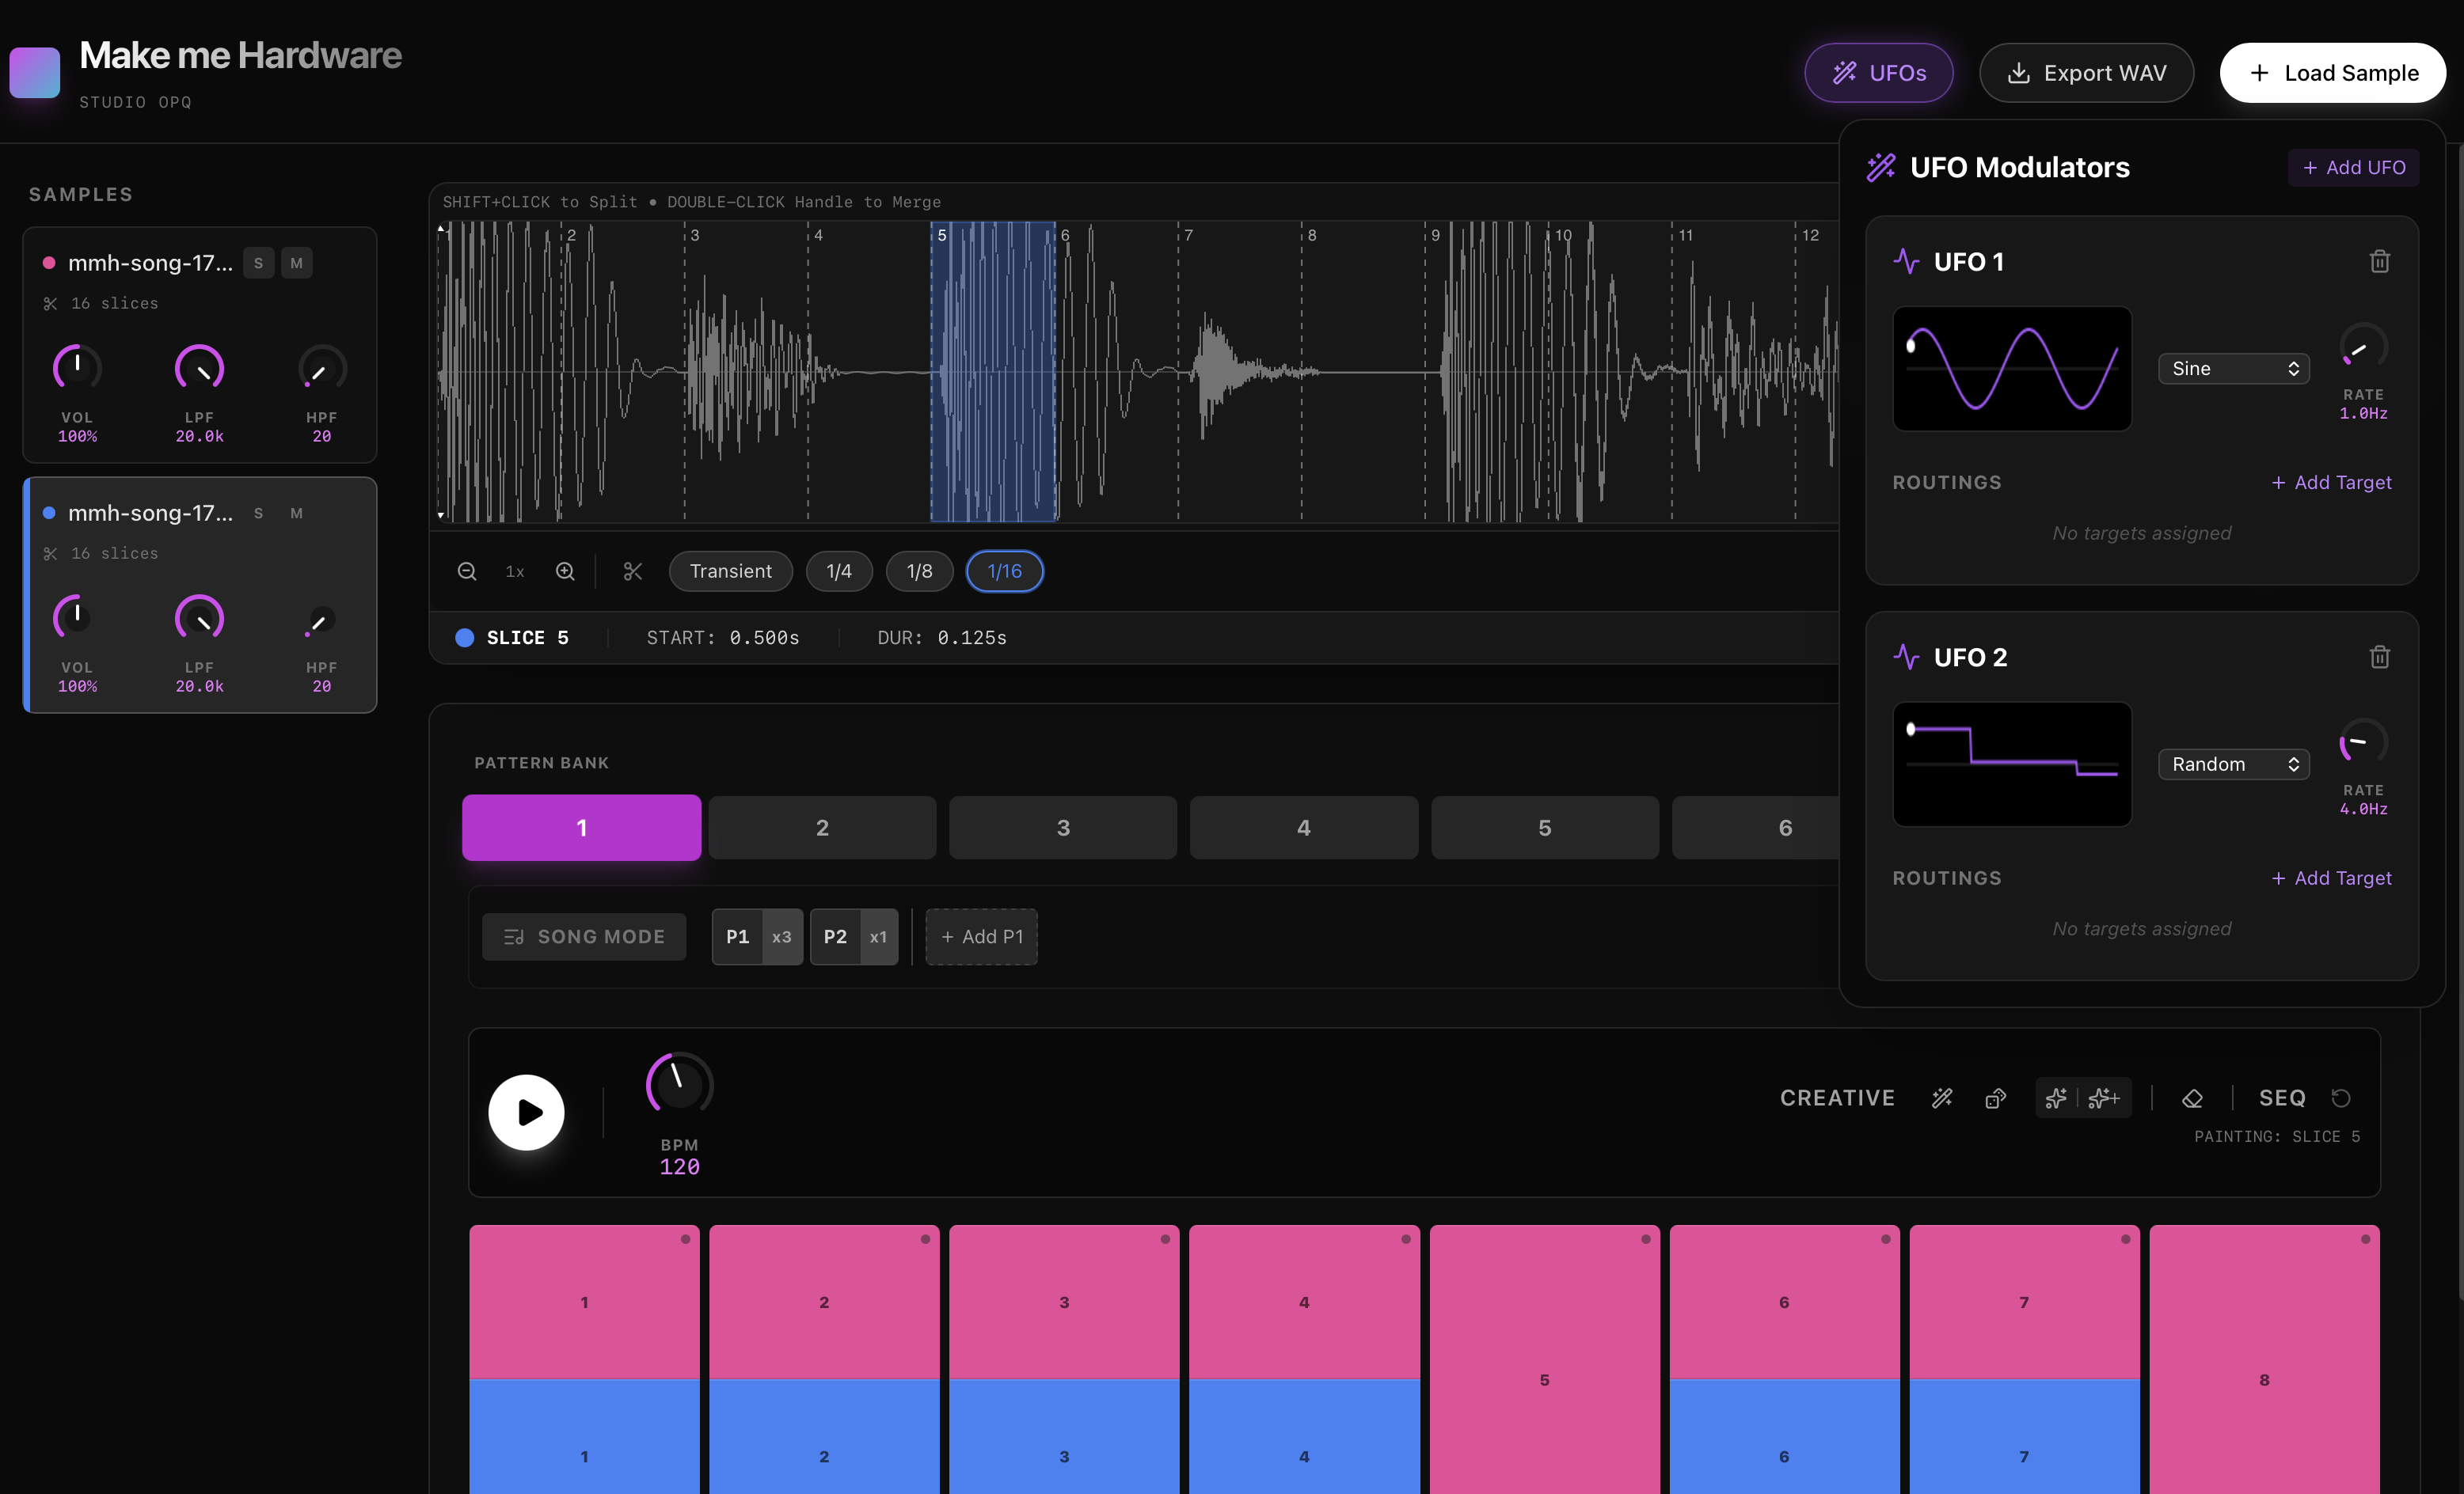The width and height of the screenshot is (2464, 1494).
Task: Click pink dot on first sample
Action: point(48,263)
